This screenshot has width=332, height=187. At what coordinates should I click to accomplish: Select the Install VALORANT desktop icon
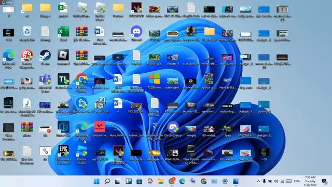pyautogui.click(x=118, y=155)
